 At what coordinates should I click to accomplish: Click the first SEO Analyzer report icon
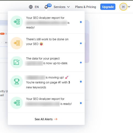coord(17,22)
